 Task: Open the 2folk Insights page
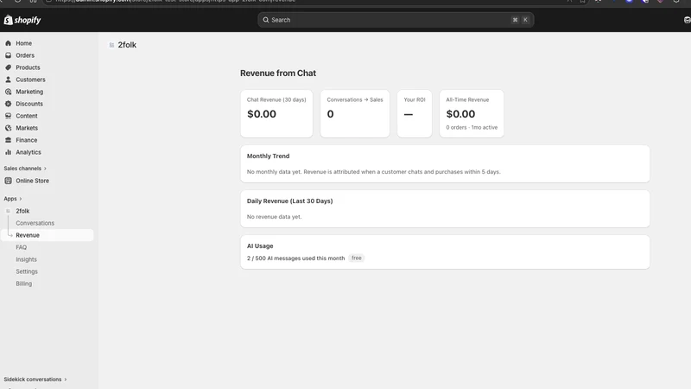click(x=26, y=259)
